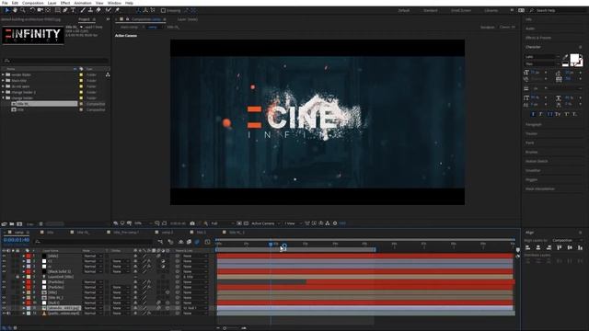Expand the Null 1 layer properties
The width and height of the screenshot is (589, 331).
point(24,302)
